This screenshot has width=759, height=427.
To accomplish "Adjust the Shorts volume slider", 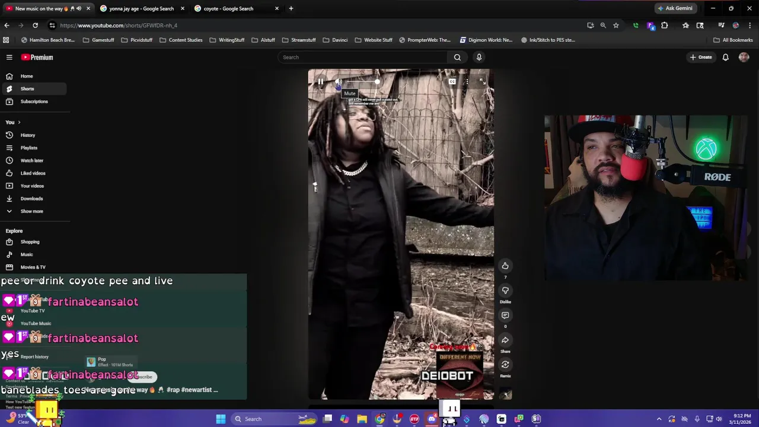I will [x=363, y=82].
